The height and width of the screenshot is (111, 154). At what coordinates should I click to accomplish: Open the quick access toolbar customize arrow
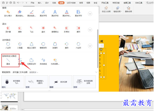tap(26, 3)
